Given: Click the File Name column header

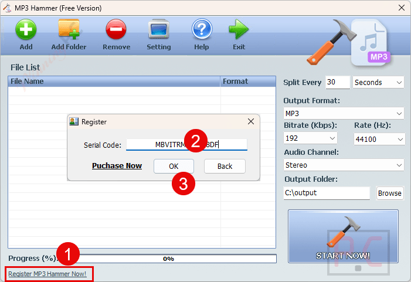Looking at the screenshot, I should (x=114, y=81).
